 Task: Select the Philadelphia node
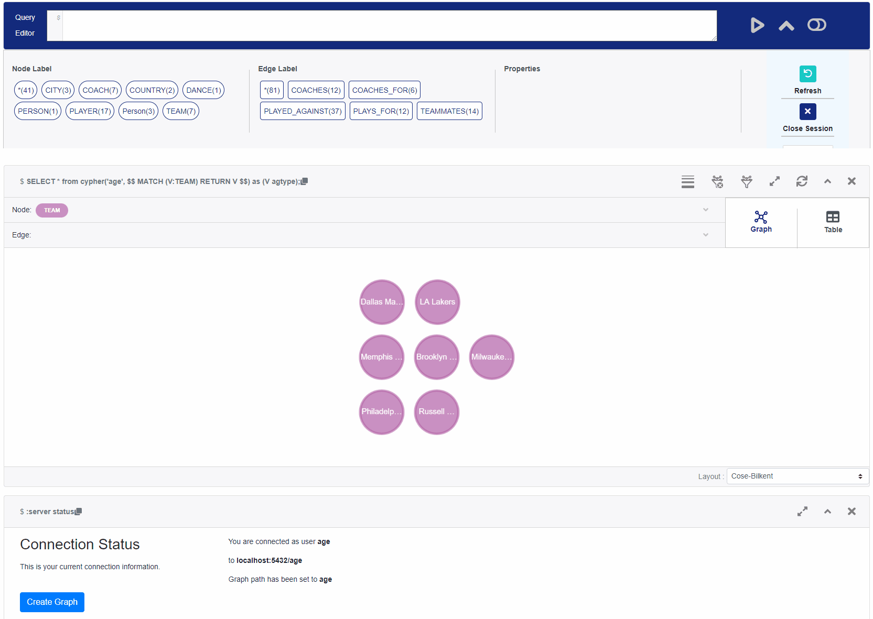(382, 412)
